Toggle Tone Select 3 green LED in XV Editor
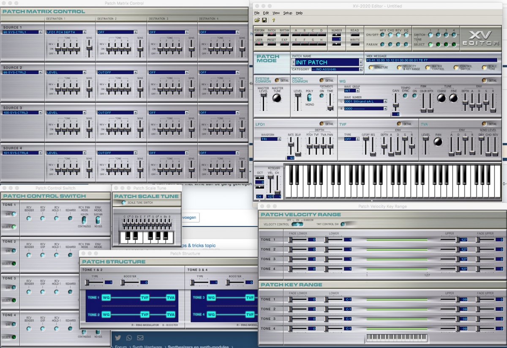The height and width of the screenshot is (348, 507). pyautogui.click(x=447, y=44)
